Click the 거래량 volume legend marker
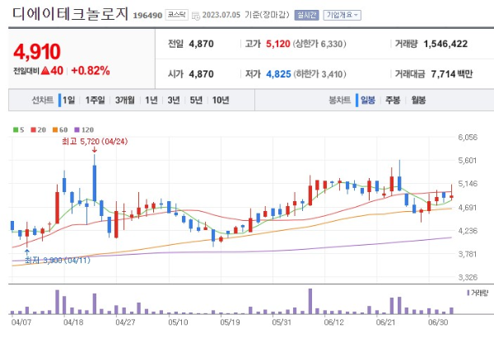The image size is (494, 338). pos(478,293)
